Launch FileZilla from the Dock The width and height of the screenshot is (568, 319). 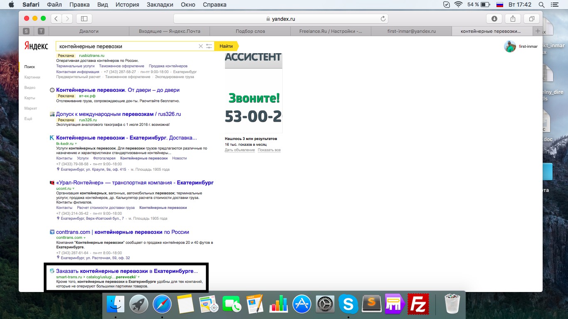click(x=418, y=304)
